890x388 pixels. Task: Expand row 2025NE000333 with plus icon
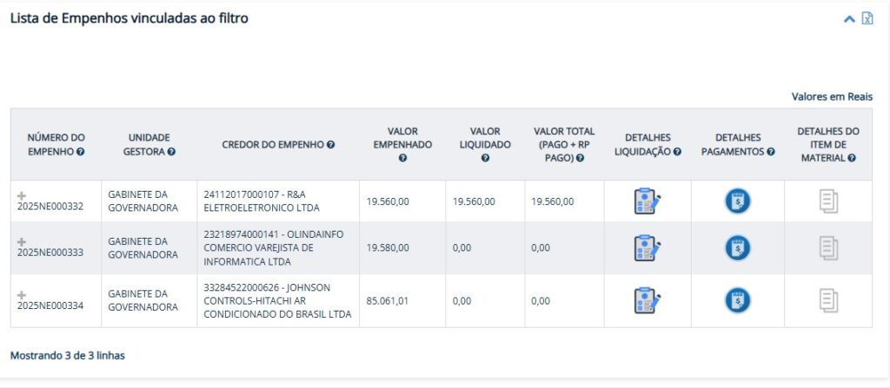click(22, 241)
